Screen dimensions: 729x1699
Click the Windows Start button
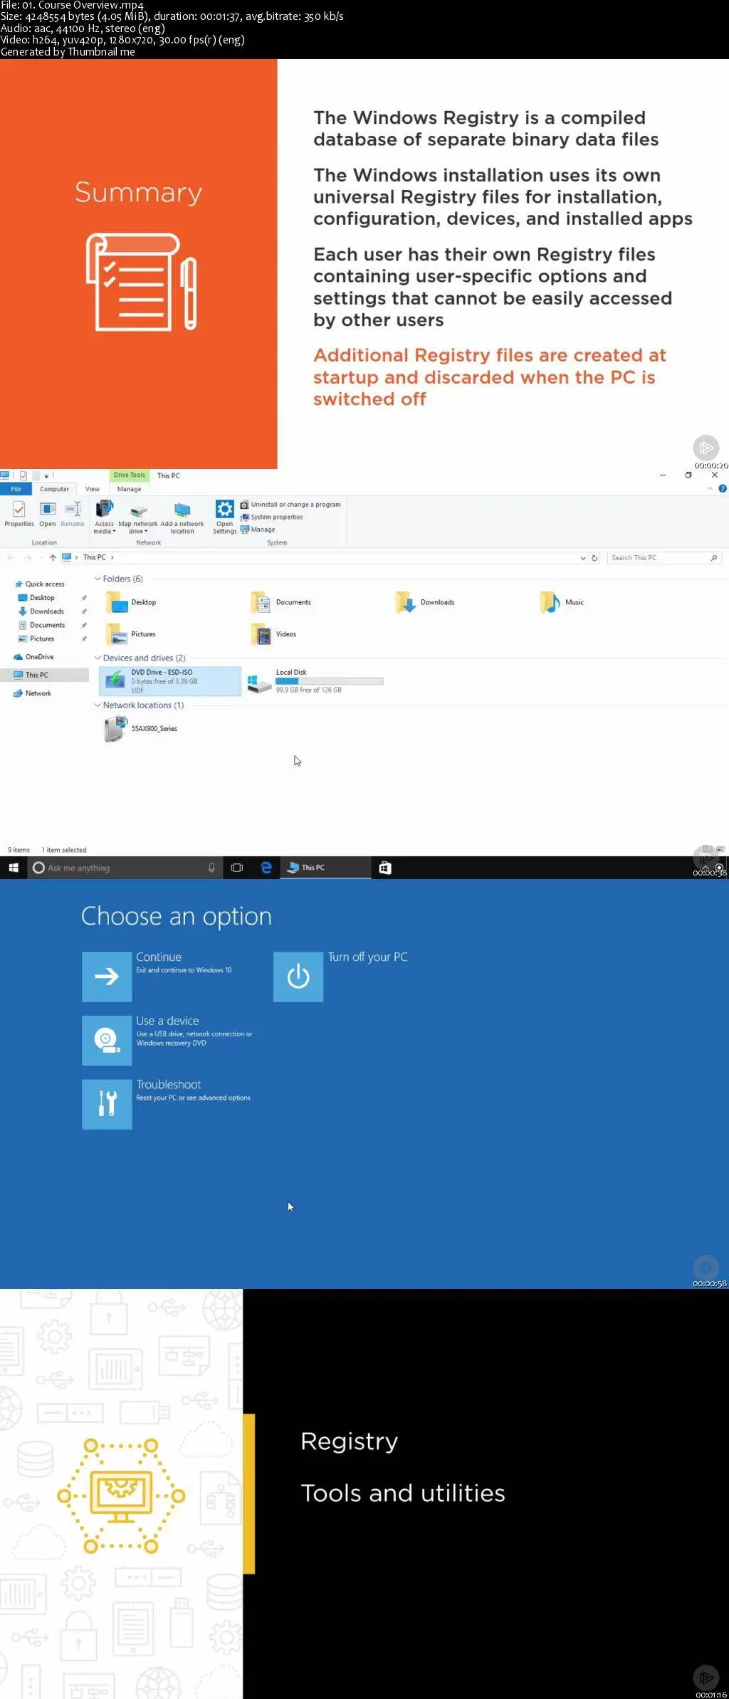click(13, 868)
